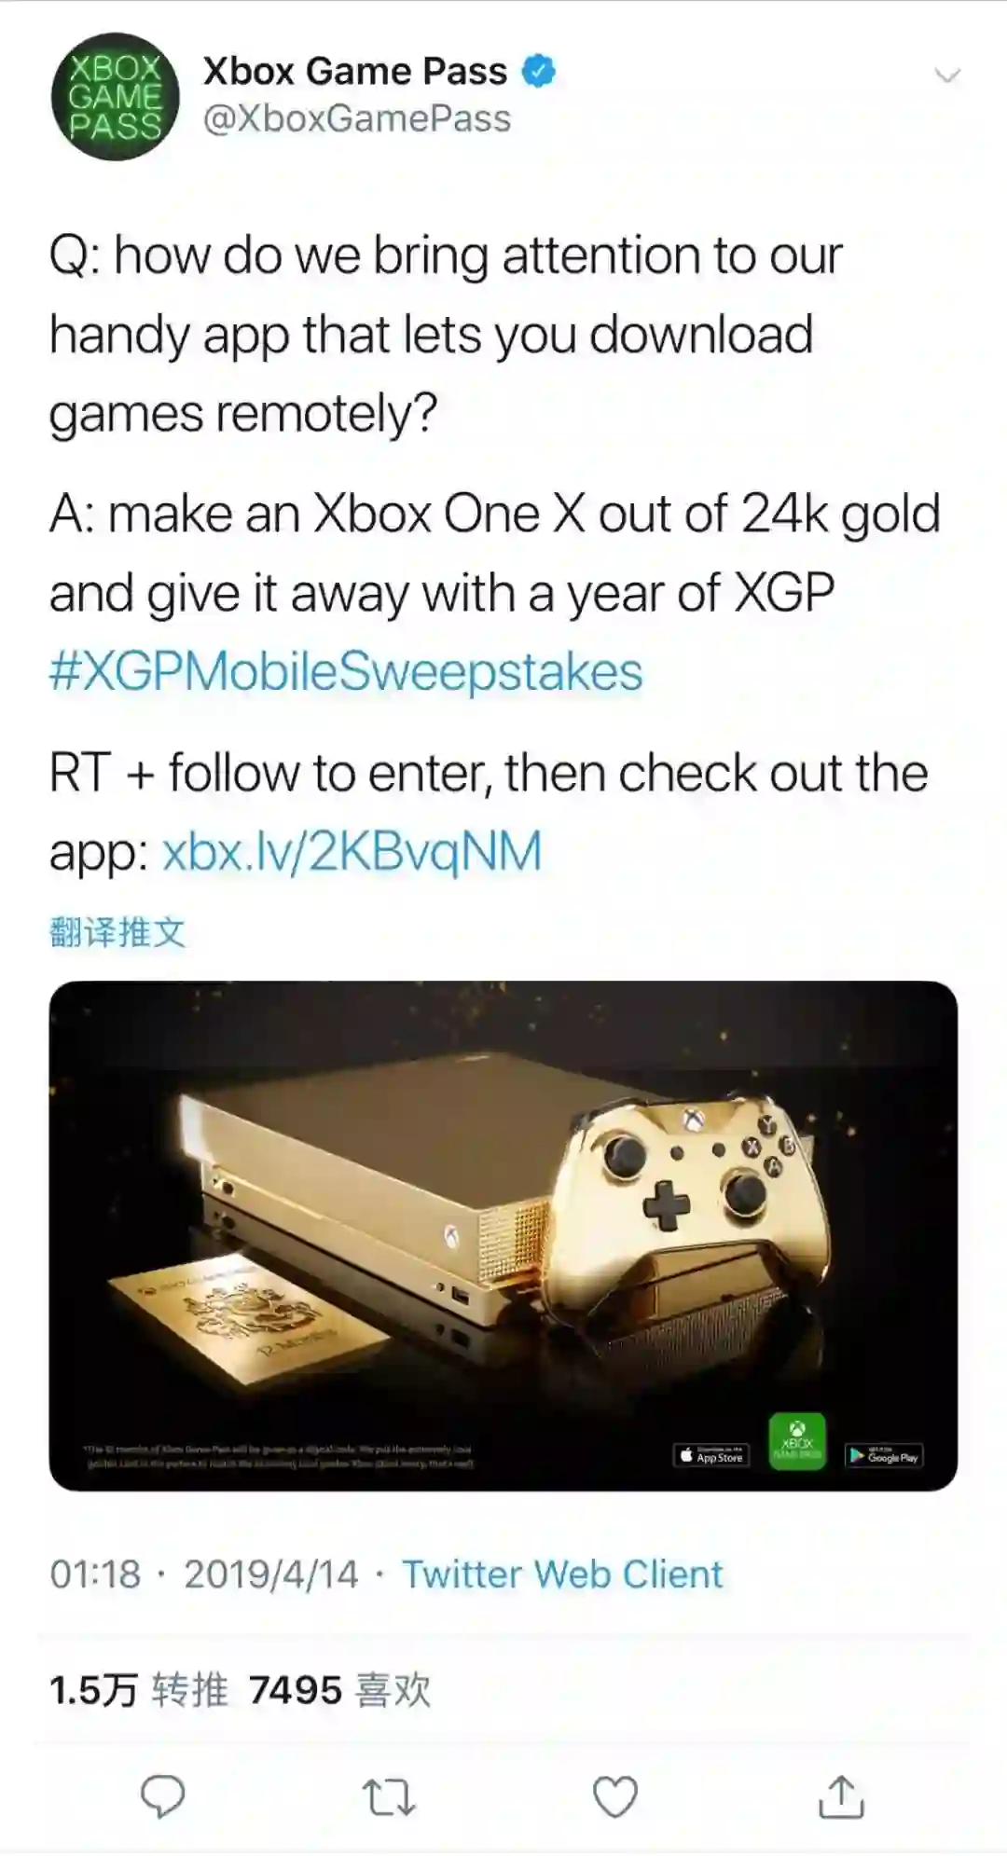Retweet using the arrows icon
This screenshot has width=1007, height=1856.
pos(388,1797)
